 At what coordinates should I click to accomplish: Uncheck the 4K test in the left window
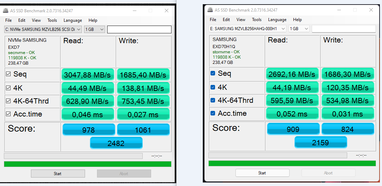tap(8, 88)
